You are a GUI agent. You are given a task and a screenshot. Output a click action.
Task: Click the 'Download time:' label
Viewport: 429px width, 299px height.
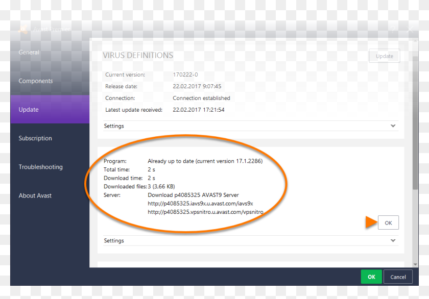(x=123, y=178)
